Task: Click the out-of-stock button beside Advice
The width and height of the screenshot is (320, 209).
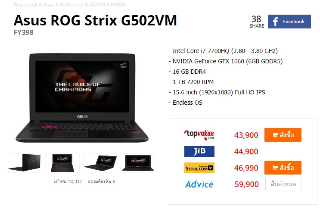Action: click(x=283, y=184)
